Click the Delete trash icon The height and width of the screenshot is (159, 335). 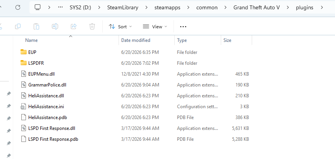coord(92,26)
